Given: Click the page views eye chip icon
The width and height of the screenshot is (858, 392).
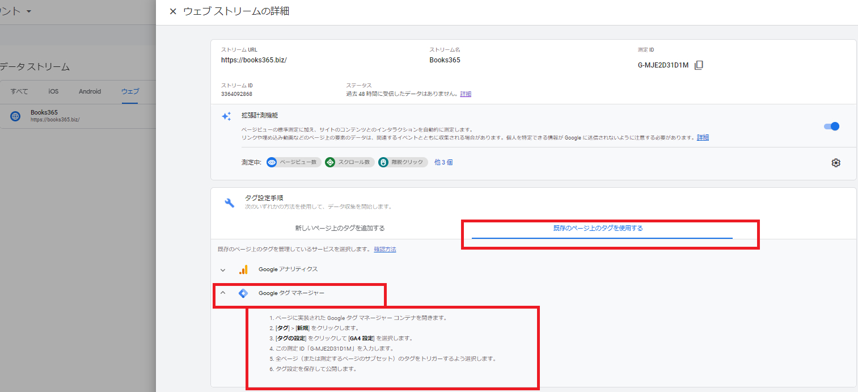Looking at the screenshot, I should click(272, 162).
